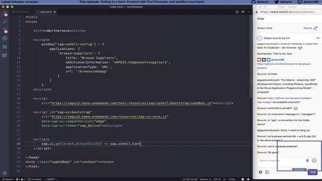Place cursor on line 29 after sap.ushell.Cont
Viewport: 322px width, 181px height.
pyautogui.click(x=141, y=144)
